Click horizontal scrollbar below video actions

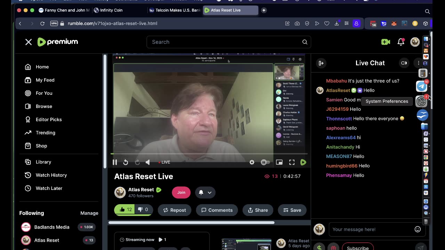coord(191,223)
